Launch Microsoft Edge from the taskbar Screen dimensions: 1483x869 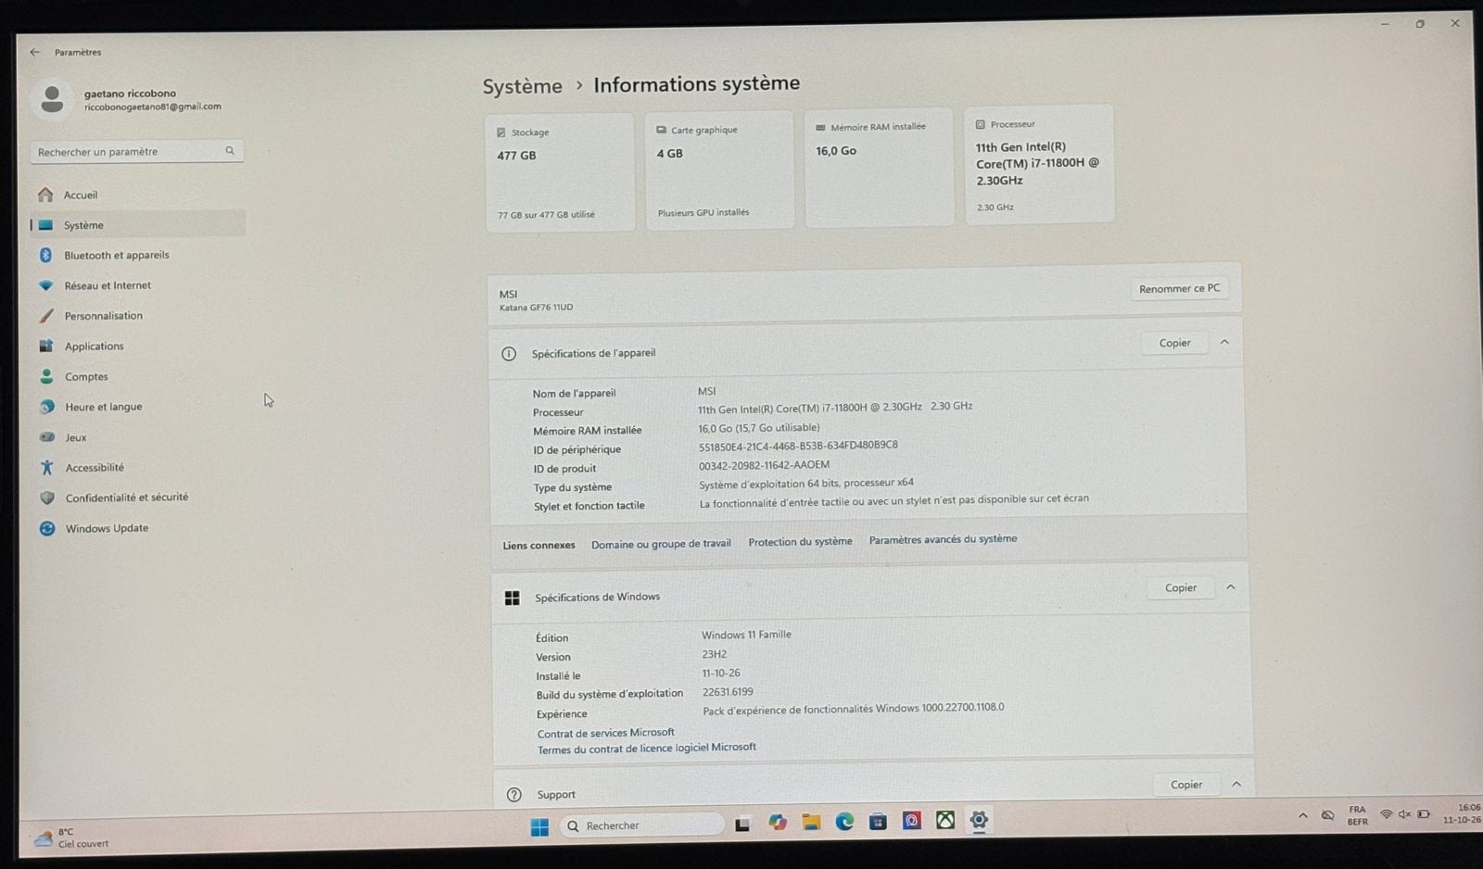pos(844,822)
